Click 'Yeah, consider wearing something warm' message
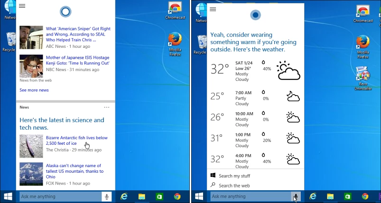This screenshot has height=203, width=381. coord(253,42)
